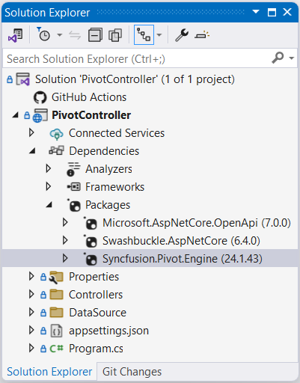This screenshot has height=383, width=300.
Task: Expand appsettings.json node
Action: coord(31,330)
